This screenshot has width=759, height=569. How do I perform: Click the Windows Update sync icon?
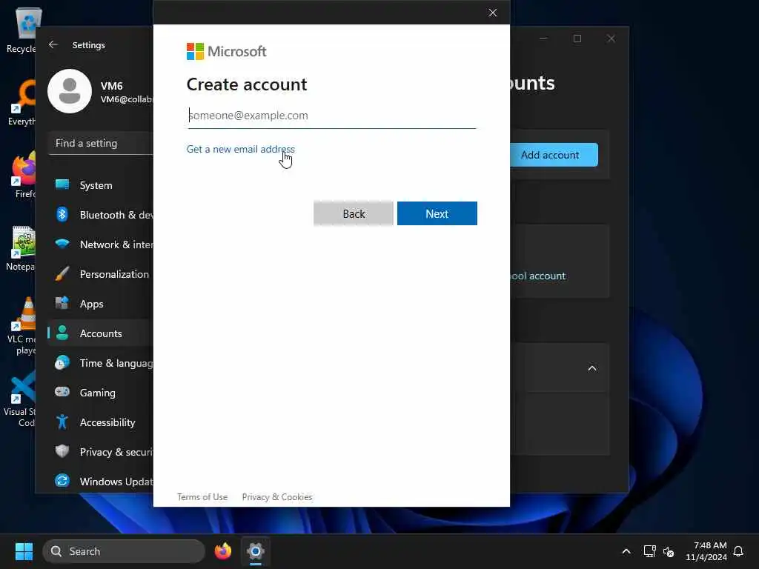pyautogui.click(x=62, y=480)
